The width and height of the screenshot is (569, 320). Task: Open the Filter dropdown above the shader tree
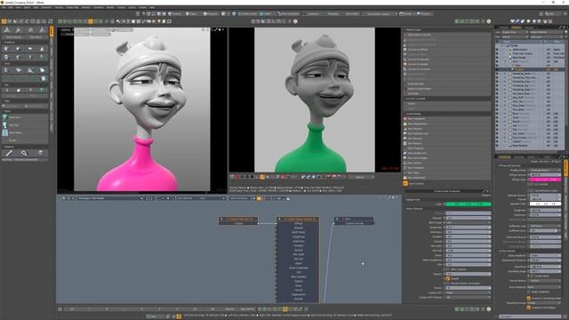(515, 36)
